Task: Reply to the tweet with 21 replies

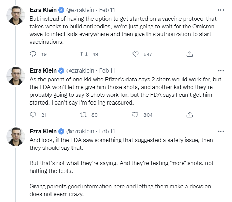Action: 33,115
